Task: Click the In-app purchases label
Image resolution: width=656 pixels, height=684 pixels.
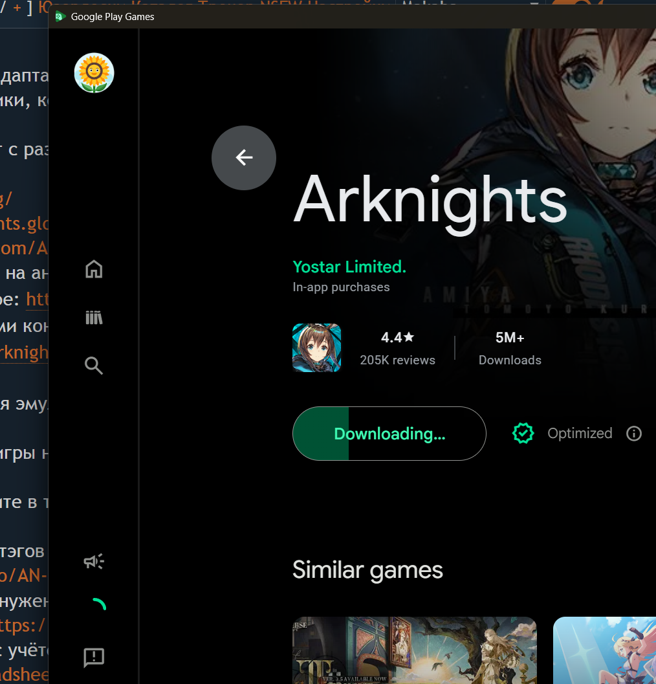Action: coord(341,287)
